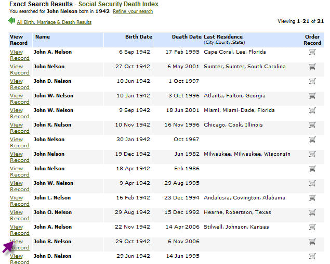
Task: View Record for John O. Nelson of Hearne
Action: point(20,215)
